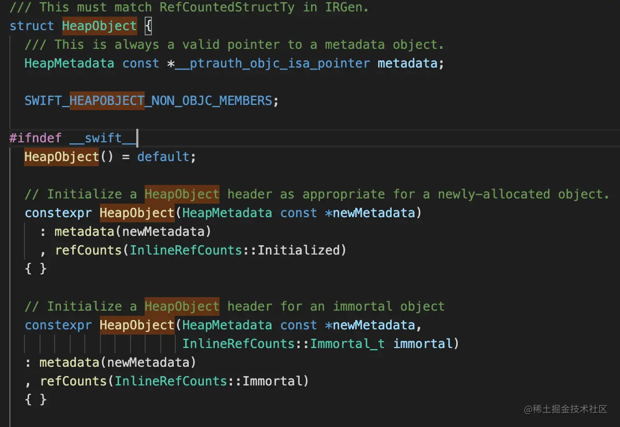
Task: Click the __swift__ macro name
Action: coord(103,138)
